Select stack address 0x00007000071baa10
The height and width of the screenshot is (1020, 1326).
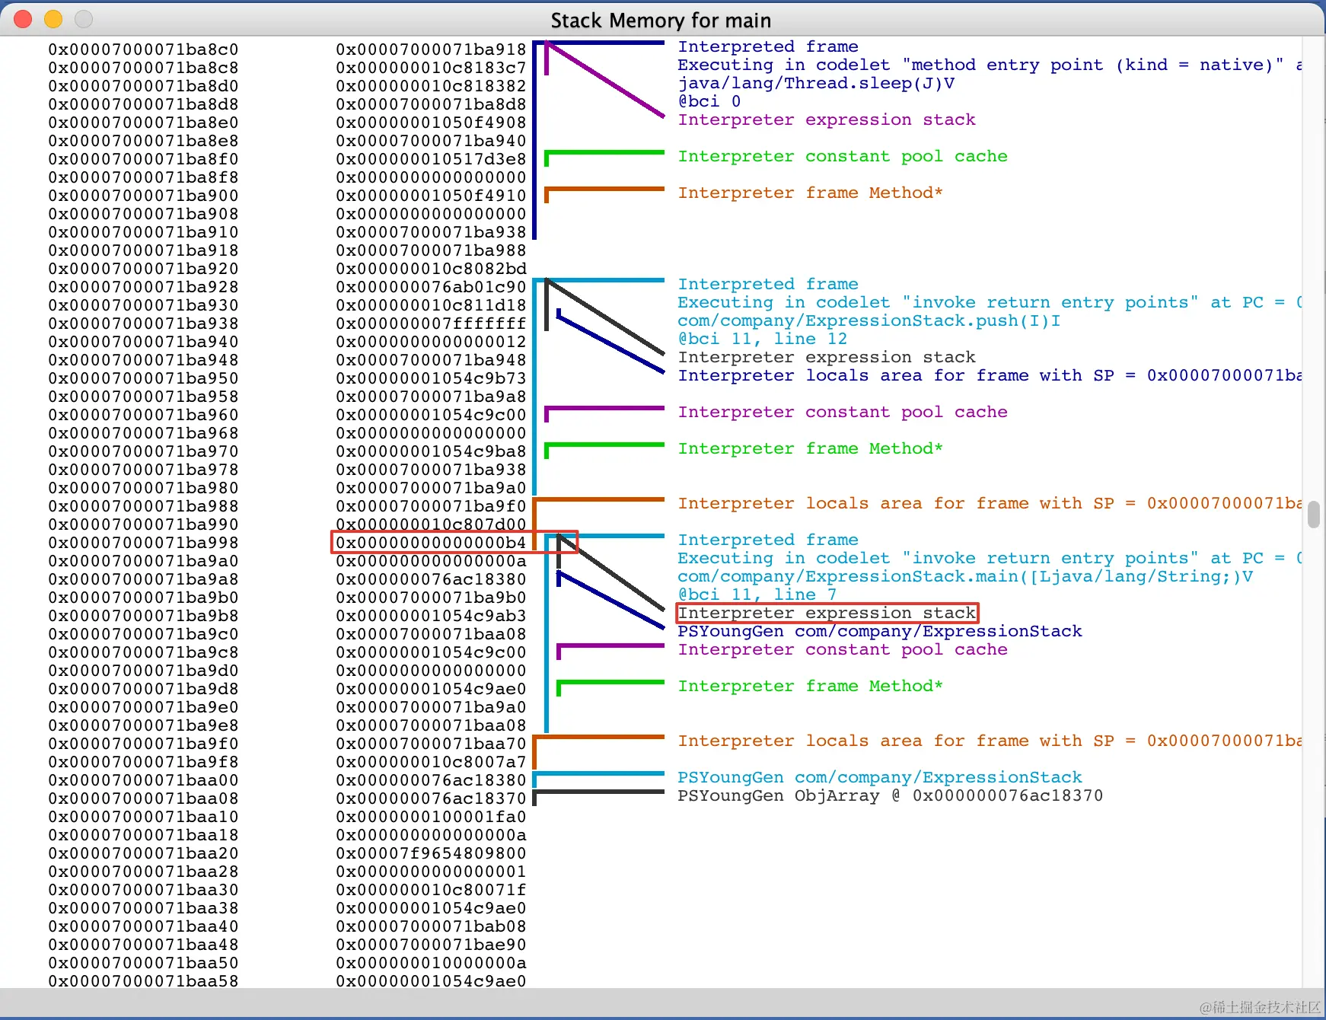143,817
